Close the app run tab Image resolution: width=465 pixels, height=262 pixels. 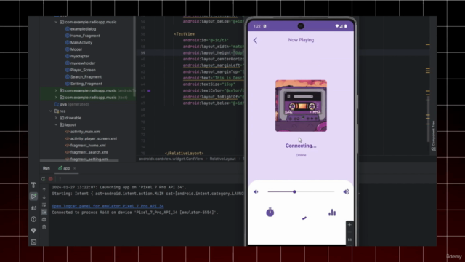tap(74, 168)
